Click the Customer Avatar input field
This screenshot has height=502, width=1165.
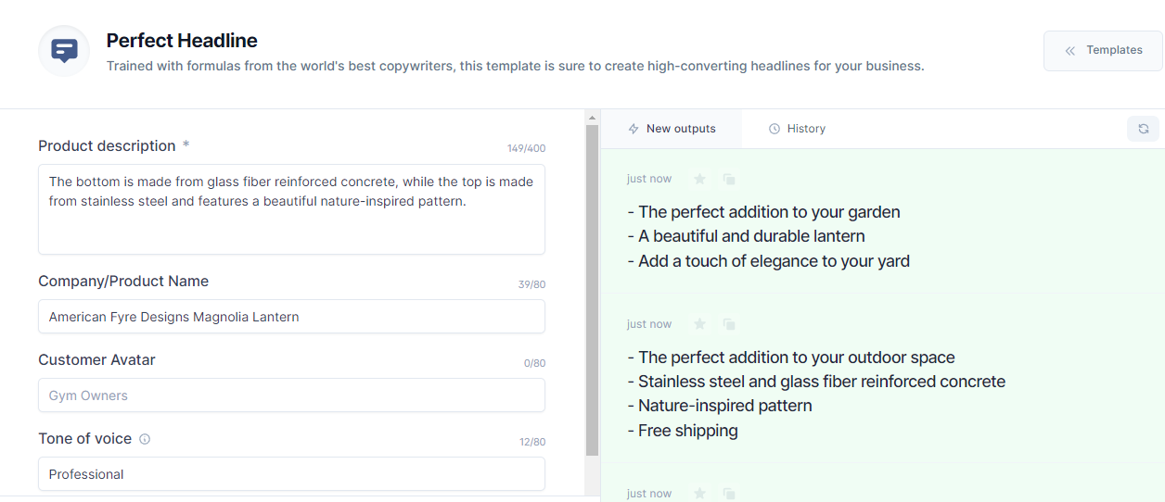click(x=291, y=395)
